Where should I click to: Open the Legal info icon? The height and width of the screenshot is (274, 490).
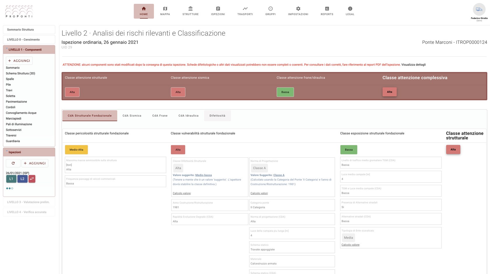tap(350, 9)
